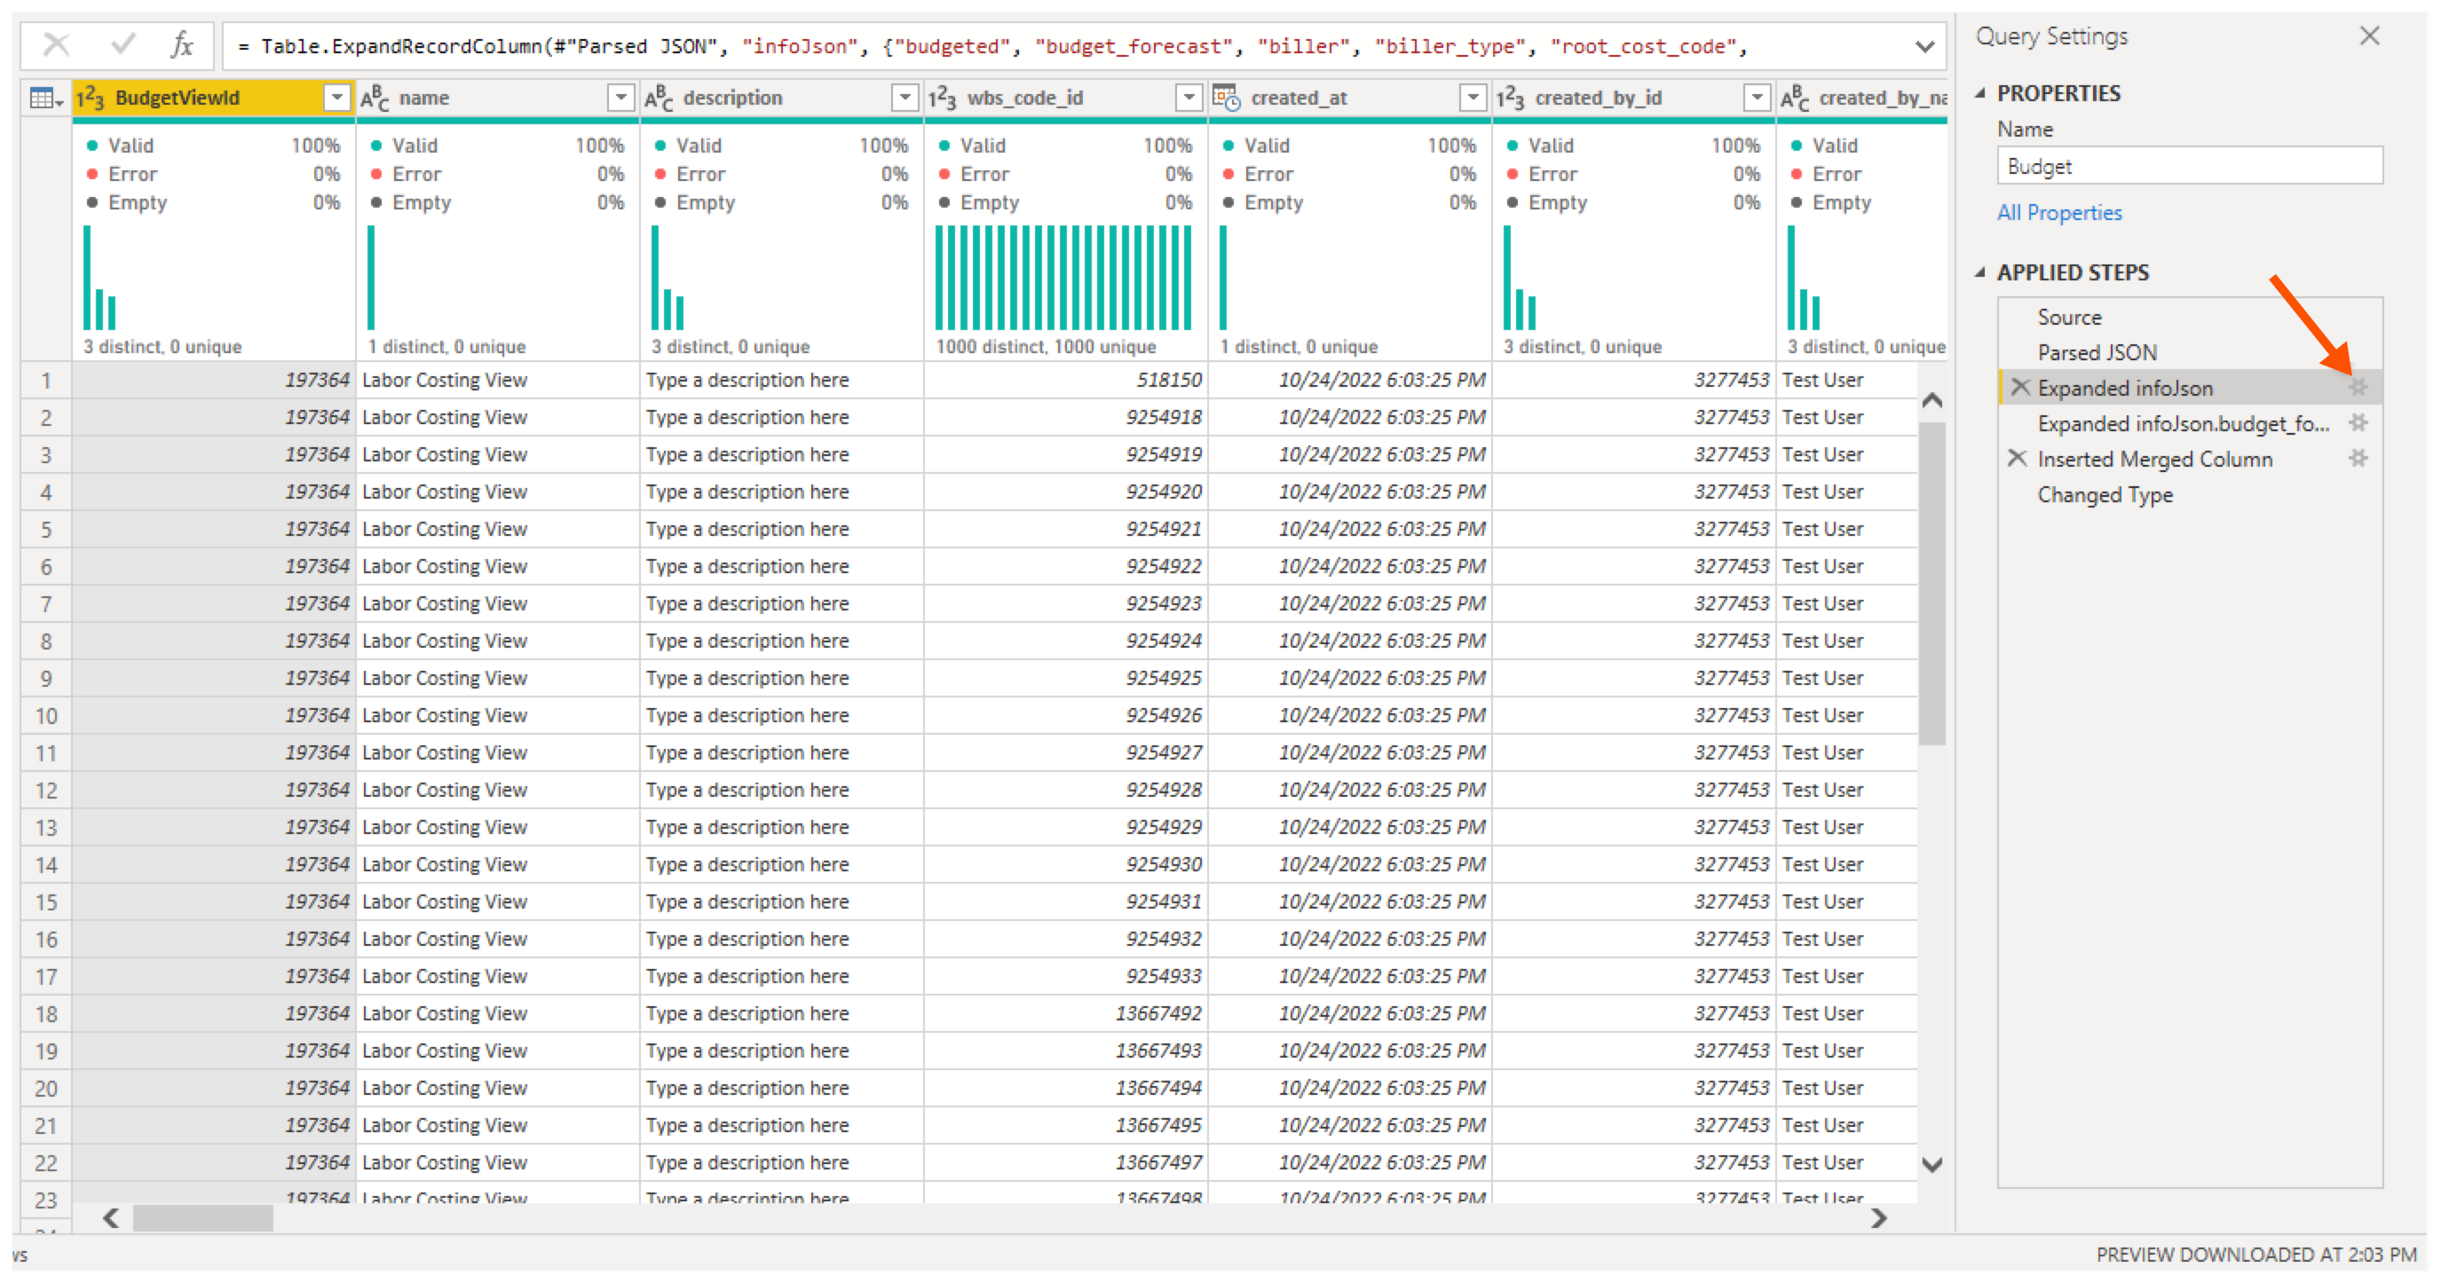Screen dimensions: 2441x1283
Task: Select the Expanded infoJson step
Action: (x=2124, y=389)
